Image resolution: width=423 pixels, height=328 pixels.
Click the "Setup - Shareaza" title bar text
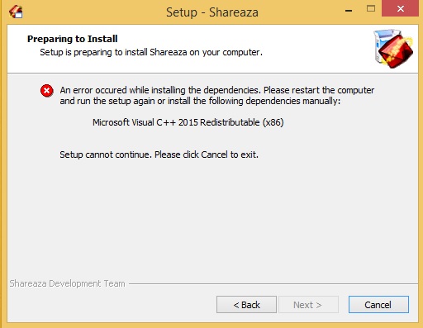pos(212,12)
